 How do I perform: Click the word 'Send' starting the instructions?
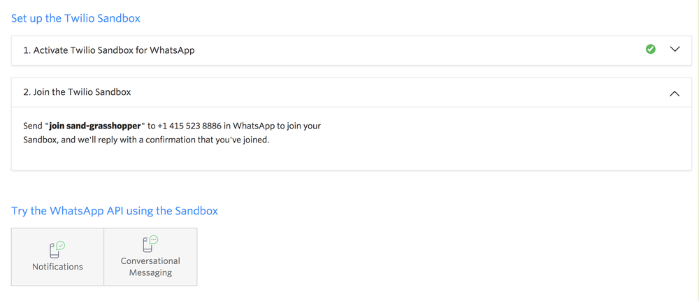click(33, 126)
